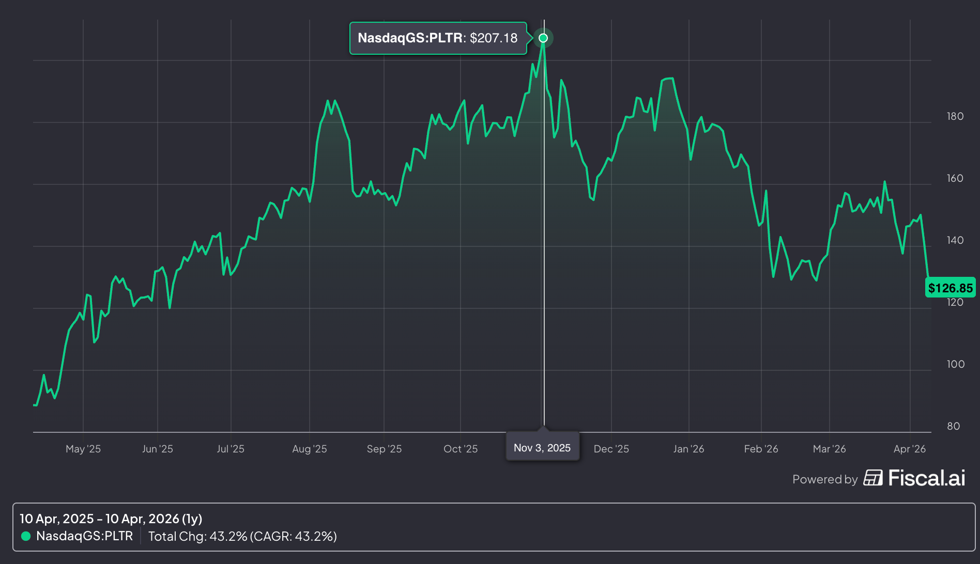Image resolution: width=980 pixels, height=564 pixels.
Task: Click the Apr '26 axis label
Action: tap(910, 449)
